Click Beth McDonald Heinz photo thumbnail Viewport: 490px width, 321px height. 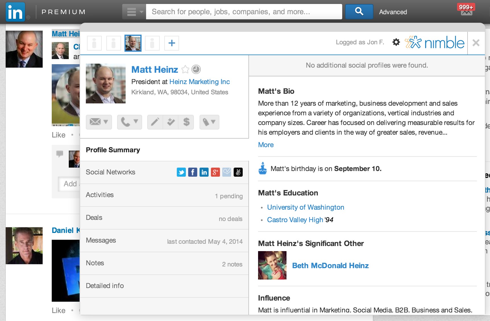pos(272,265)
